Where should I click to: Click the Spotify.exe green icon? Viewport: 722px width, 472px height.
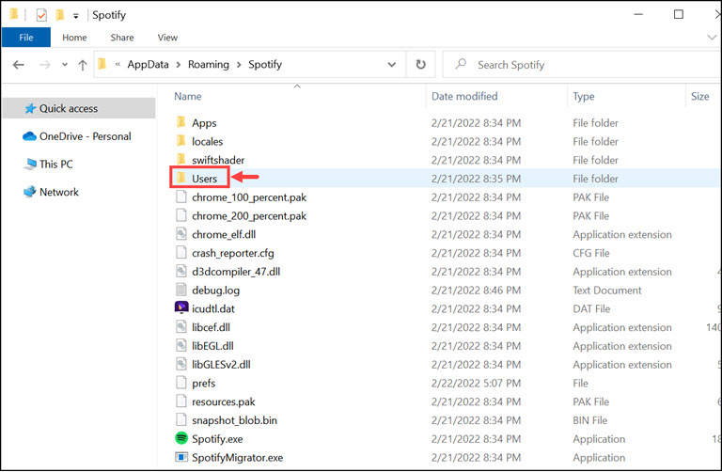181,438
